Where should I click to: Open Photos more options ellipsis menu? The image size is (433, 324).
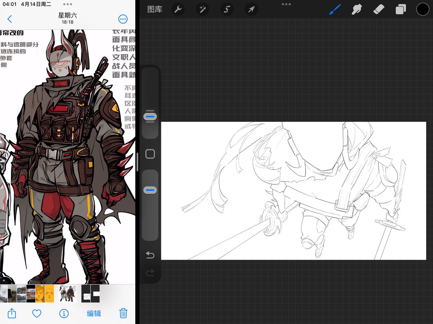click(x=123, y=19)
